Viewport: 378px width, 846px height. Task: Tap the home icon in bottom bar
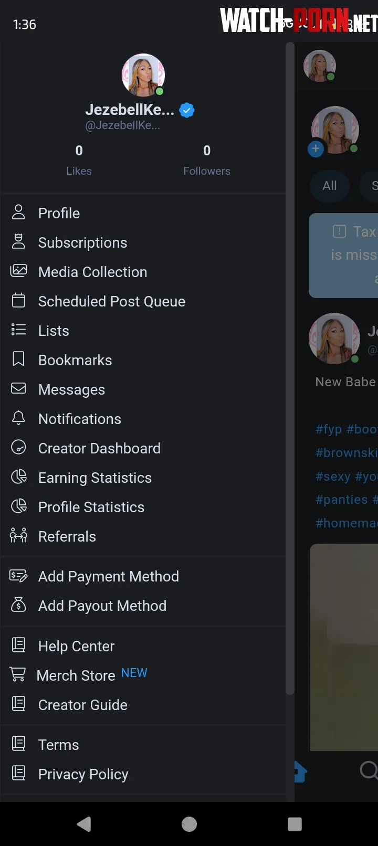pos(300,771)
